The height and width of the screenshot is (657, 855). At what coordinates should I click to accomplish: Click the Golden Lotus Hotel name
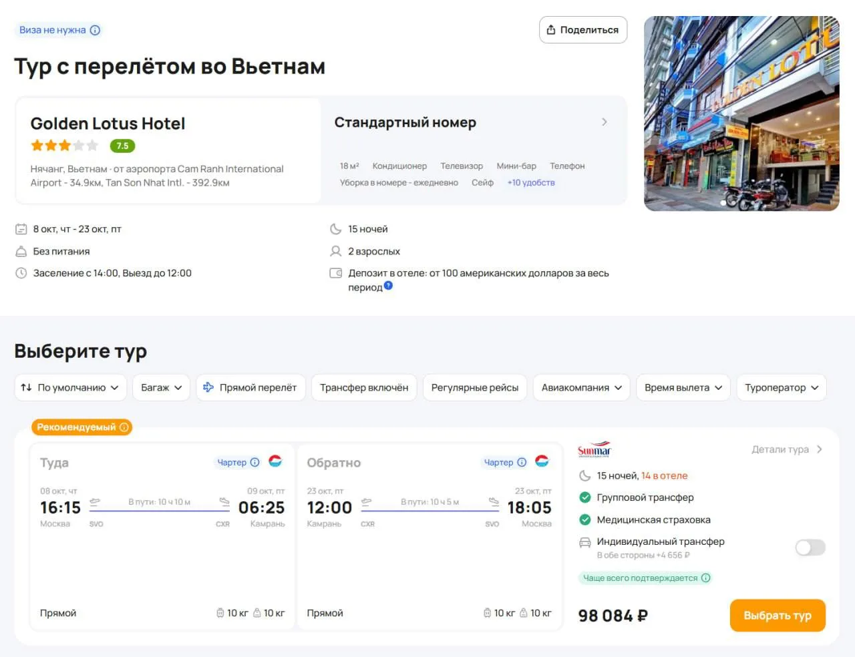tap(108, 124)
